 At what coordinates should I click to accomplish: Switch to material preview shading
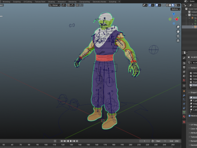point(173,5)
